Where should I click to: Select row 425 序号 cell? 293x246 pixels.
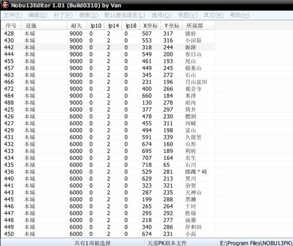click(9, 110)
